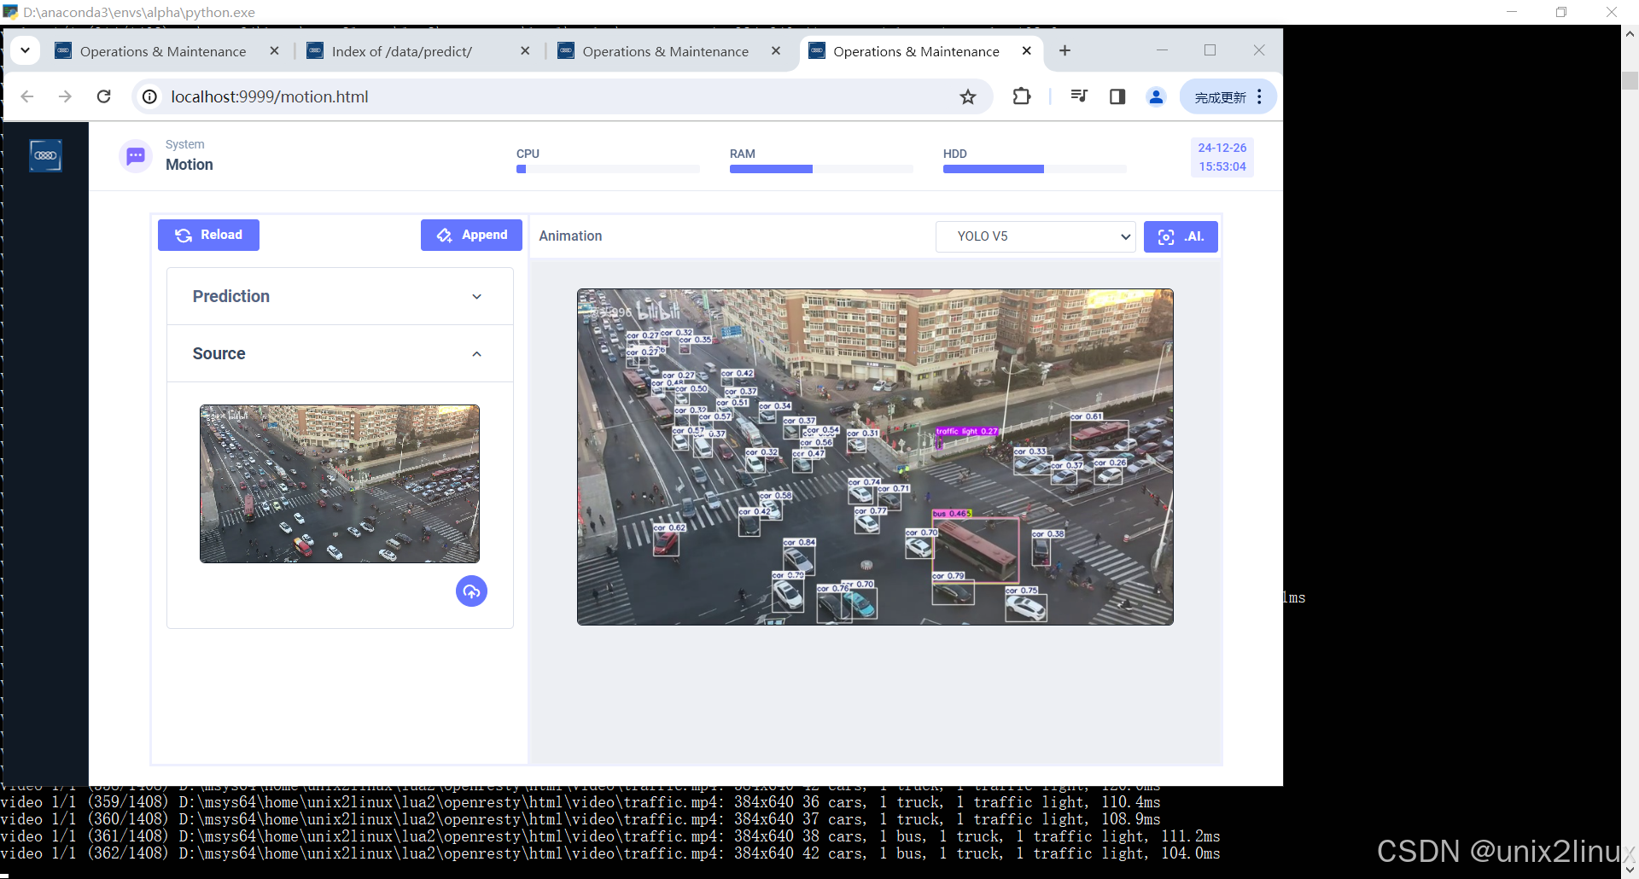This screenshot has width=1639, height=879.
Task: Switch to the third Operations & Maintenance tab
Action: pos(665,51)
